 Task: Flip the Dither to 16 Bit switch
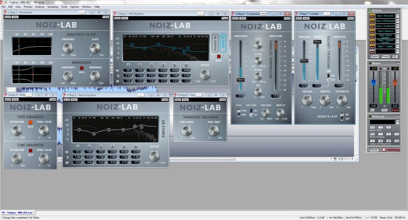[x=342, y=117]
